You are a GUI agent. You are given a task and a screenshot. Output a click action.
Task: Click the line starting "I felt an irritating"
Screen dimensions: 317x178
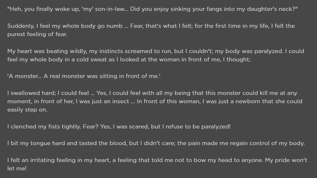point(157,160)
